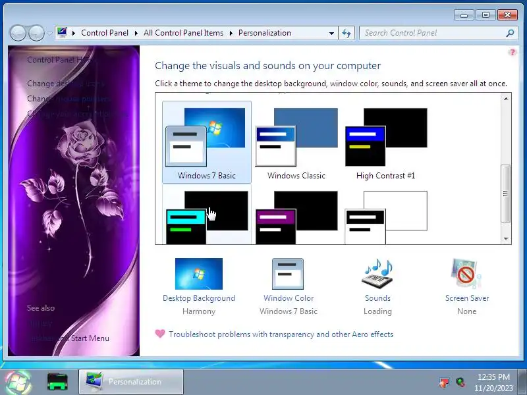Open Action Center red flag tray icon
Viewport: 527px width, 395px height.
[444, 382]
